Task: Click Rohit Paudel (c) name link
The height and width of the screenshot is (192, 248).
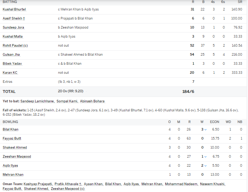Action: 15,46
